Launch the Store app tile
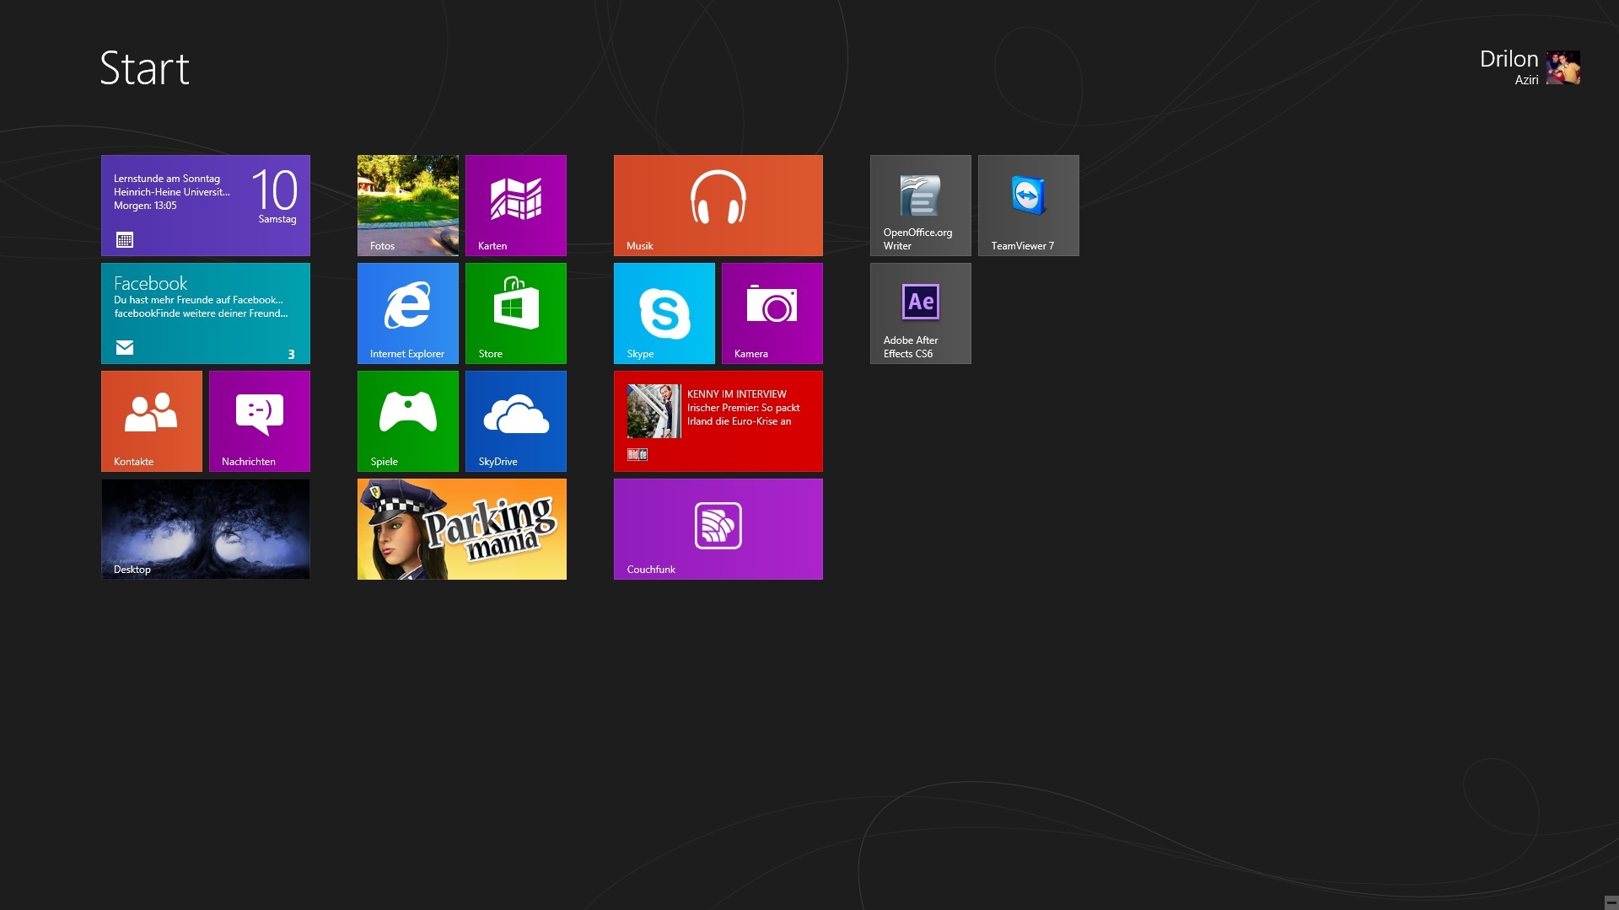Image resolution: width=1619 pixels, height=910 pixels. (x=515, y=313)
